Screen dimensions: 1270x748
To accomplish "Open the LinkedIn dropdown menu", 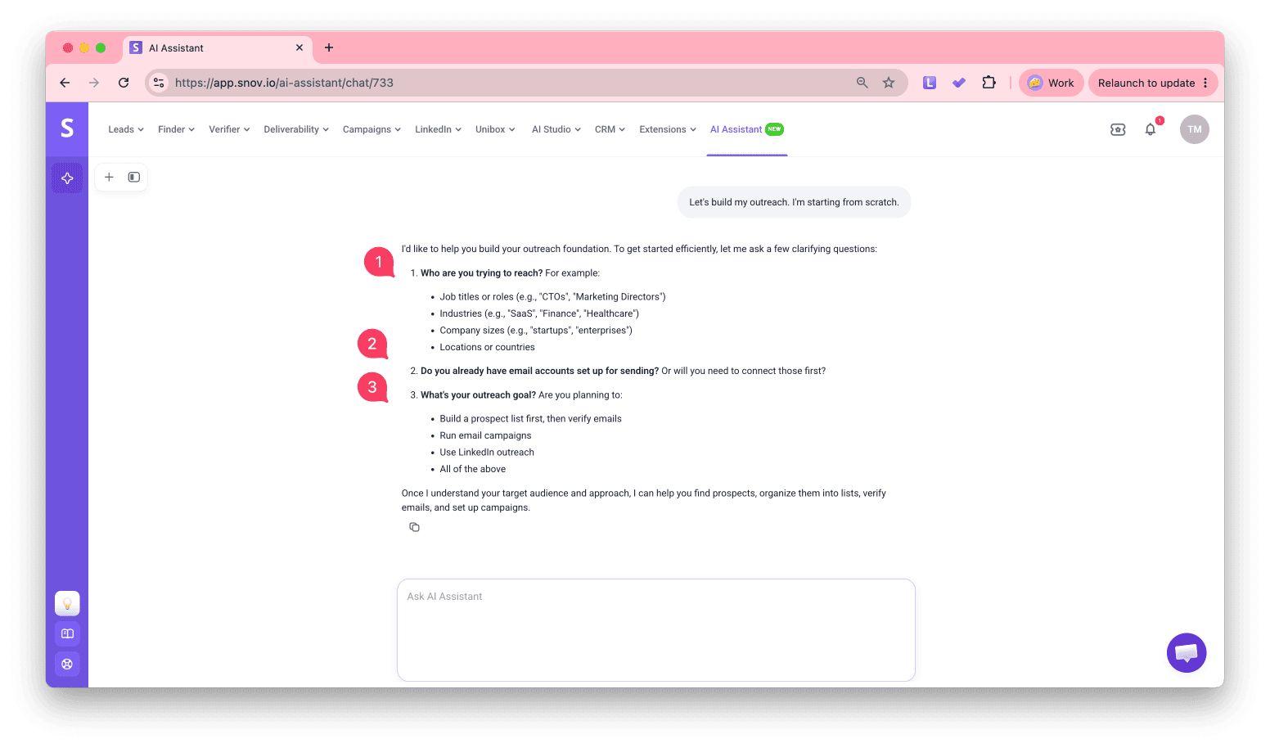I will click(x=438, y=129).
